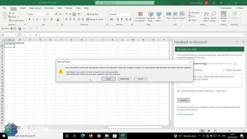Viewport: 247px width, 139px height.
Task: Apply fill color to cell
Action: (51, 19)
